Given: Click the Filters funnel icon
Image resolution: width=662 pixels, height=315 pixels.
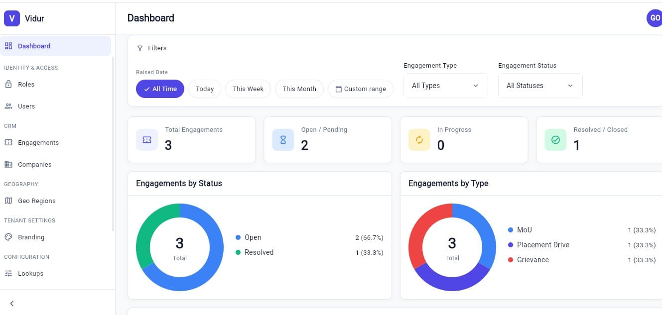Looking at the screenshot, I should (140, 48).
